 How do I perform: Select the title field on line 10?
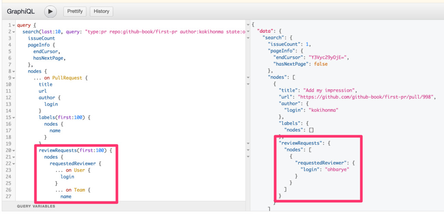(x=46, y=84)
